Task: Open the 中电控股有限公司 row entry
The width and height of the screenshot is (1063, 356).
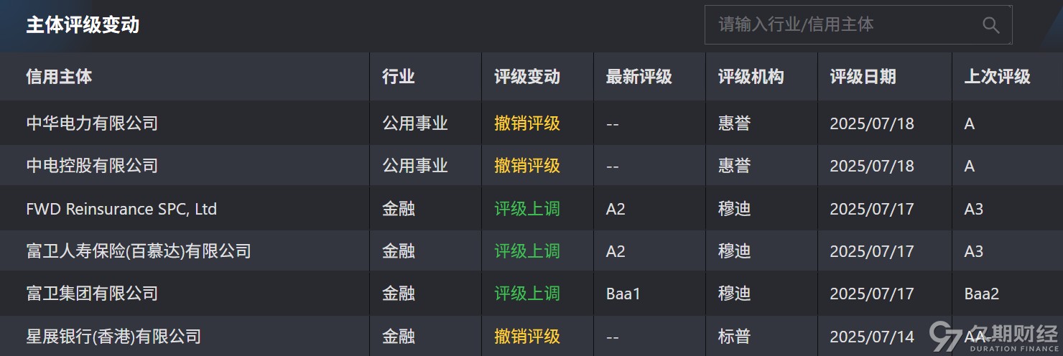Action: coord(92,166)
